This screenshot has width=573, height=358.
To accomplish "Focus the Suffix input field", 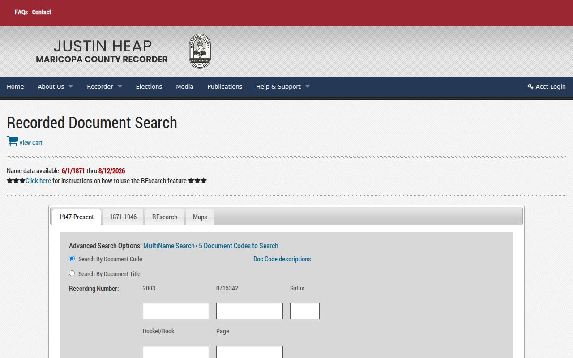I will coord(305,311).
